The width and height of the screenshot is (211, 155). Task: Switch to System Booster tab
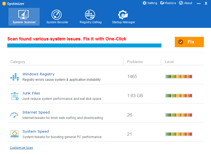[x=57, y=17]
